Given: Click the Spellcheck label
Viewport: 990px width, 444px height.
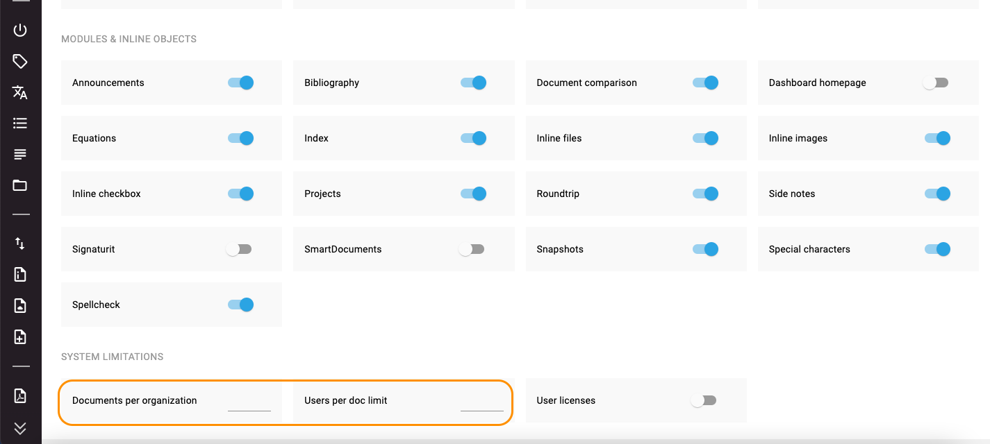Looking at the screenshot, I should (97, 305).
